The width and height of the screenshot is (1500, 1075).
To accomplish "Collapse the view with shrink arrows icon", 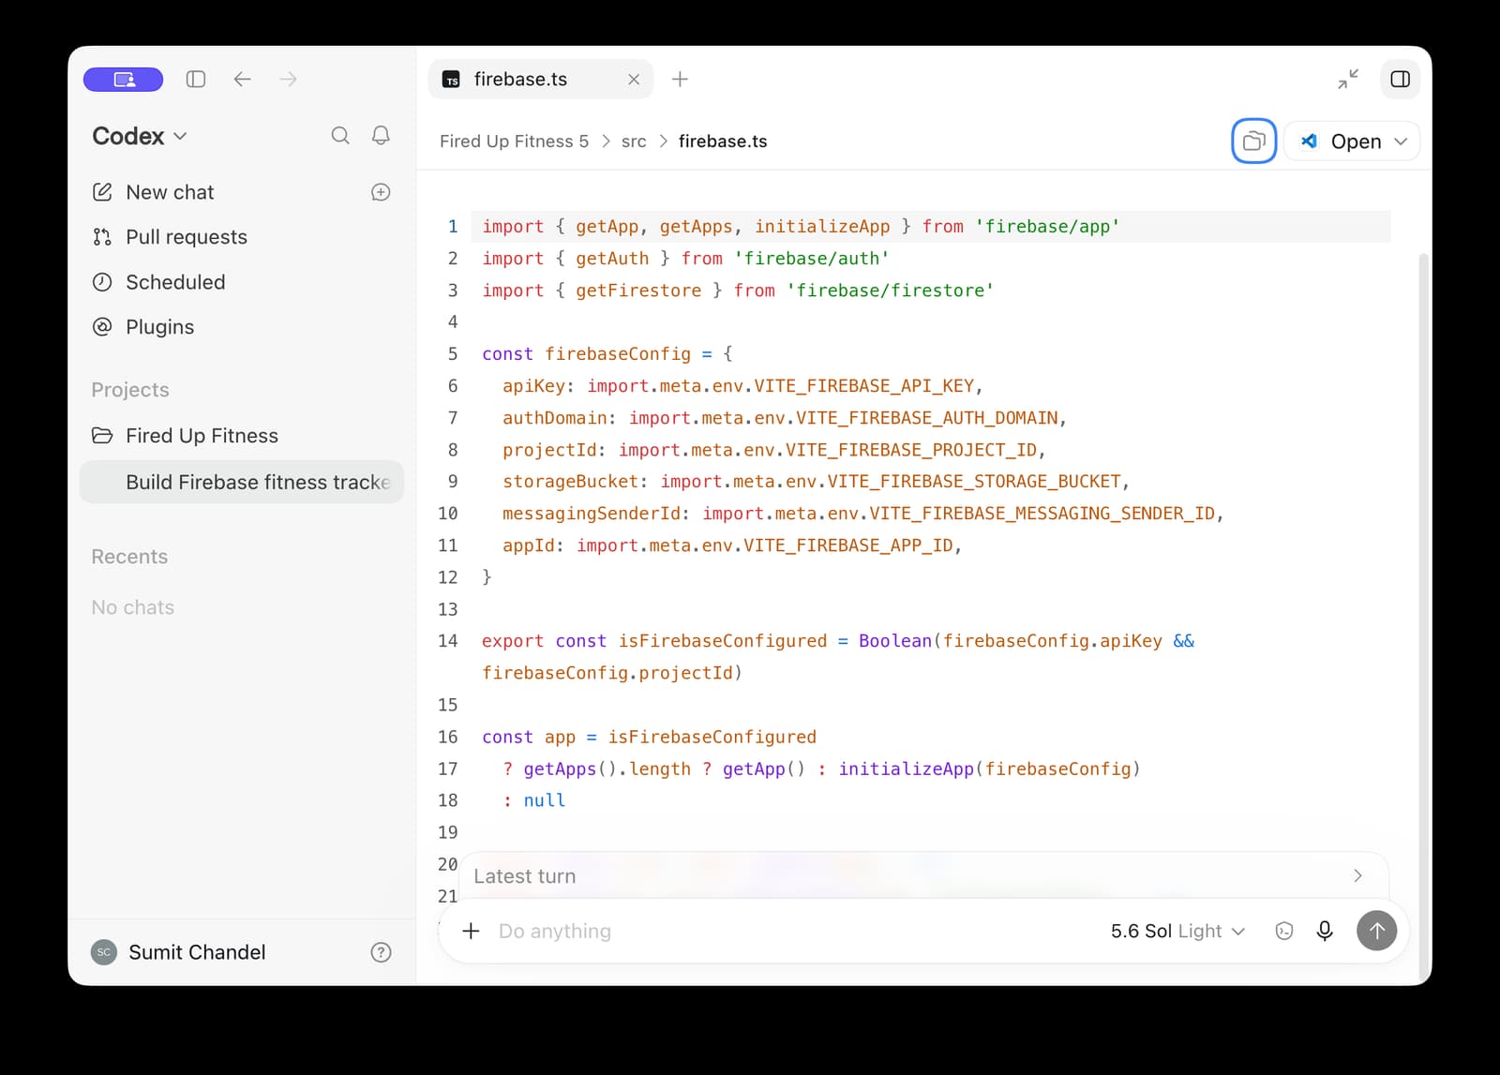I will tap(1348, 80).
